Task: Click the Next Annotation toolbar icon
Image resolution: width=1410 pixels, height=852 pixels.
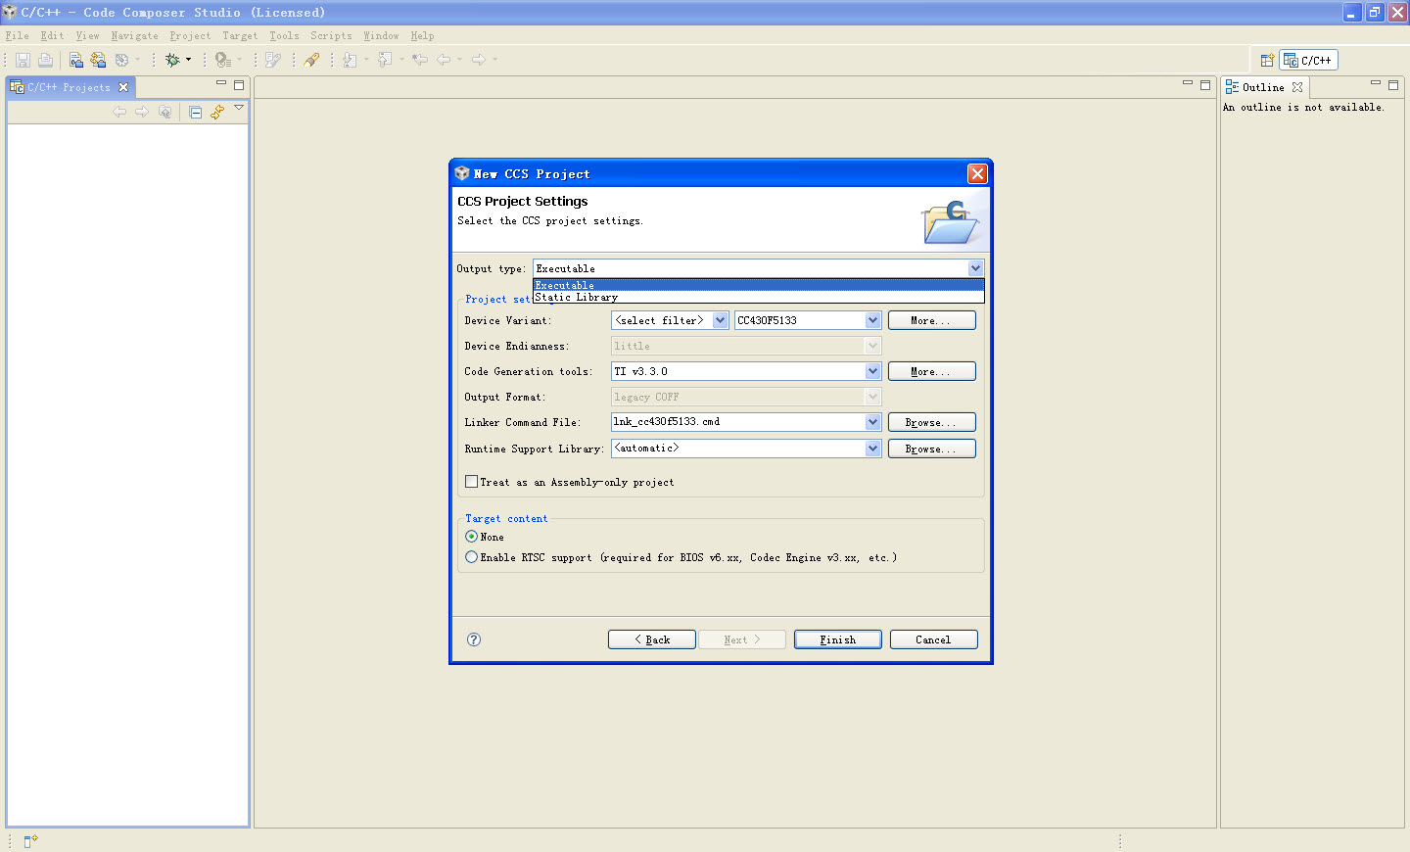Action: tap(350, 60)
